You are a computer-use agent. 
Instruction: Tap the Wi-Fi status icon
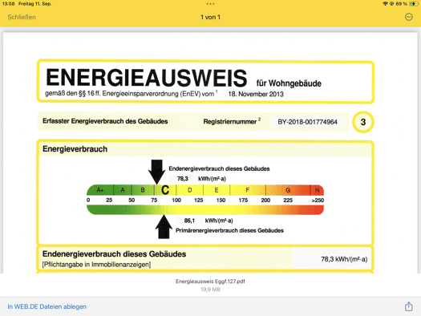385,4
